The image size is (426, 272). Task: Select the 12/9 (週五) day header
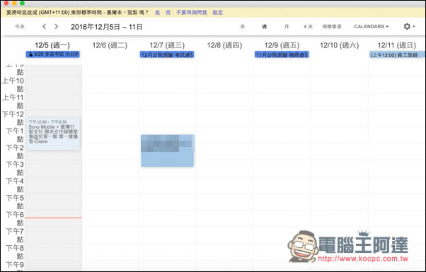[282, 45]
